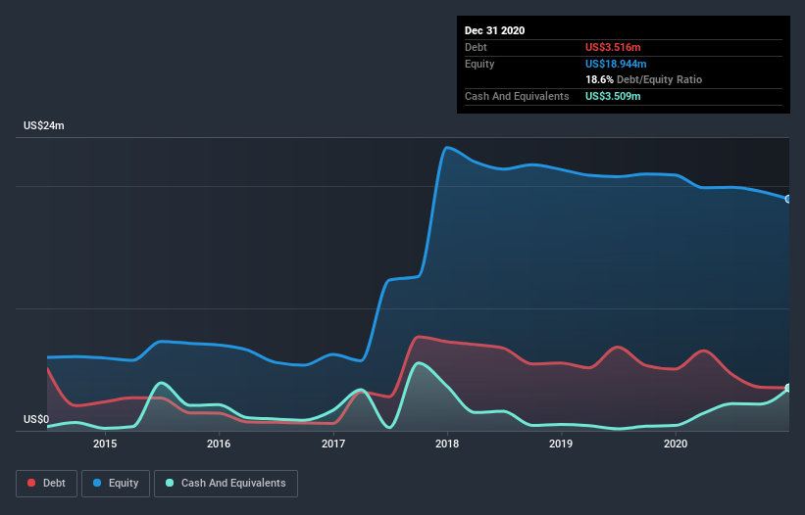The height and width of the screenshot is (515, 805).
Task: Toggle the Debt legend button
Action: point(47,484)
